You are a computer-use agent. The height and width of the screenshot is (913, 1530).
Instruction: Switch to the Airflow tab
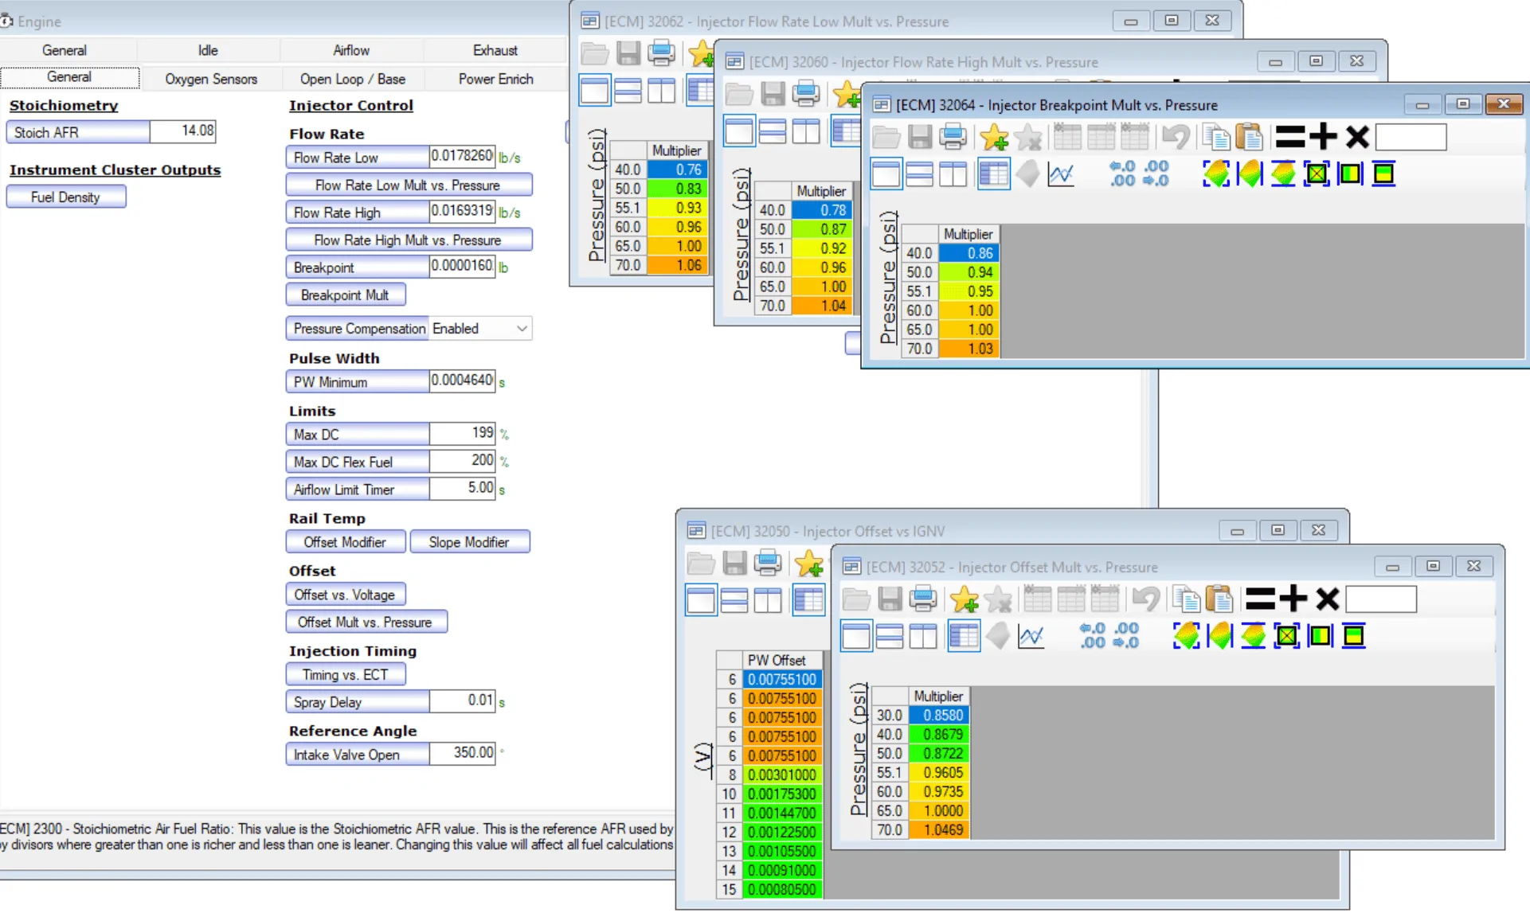[351, 50]
